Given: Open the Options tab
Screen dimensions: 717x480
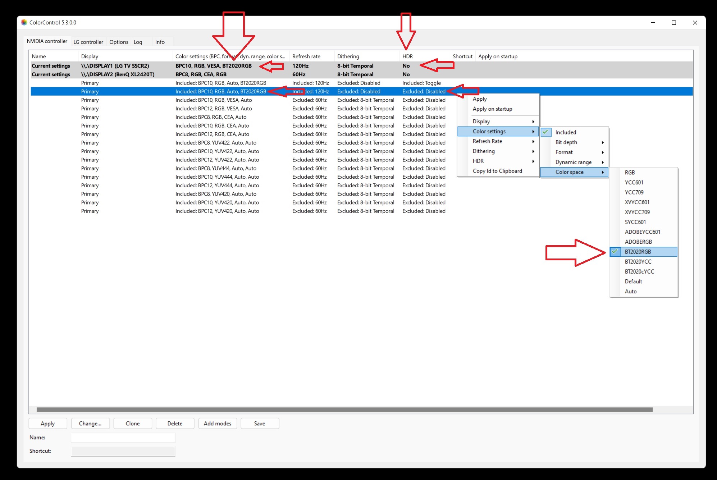Looking at the screenshot, I should (x=119, y=42).
